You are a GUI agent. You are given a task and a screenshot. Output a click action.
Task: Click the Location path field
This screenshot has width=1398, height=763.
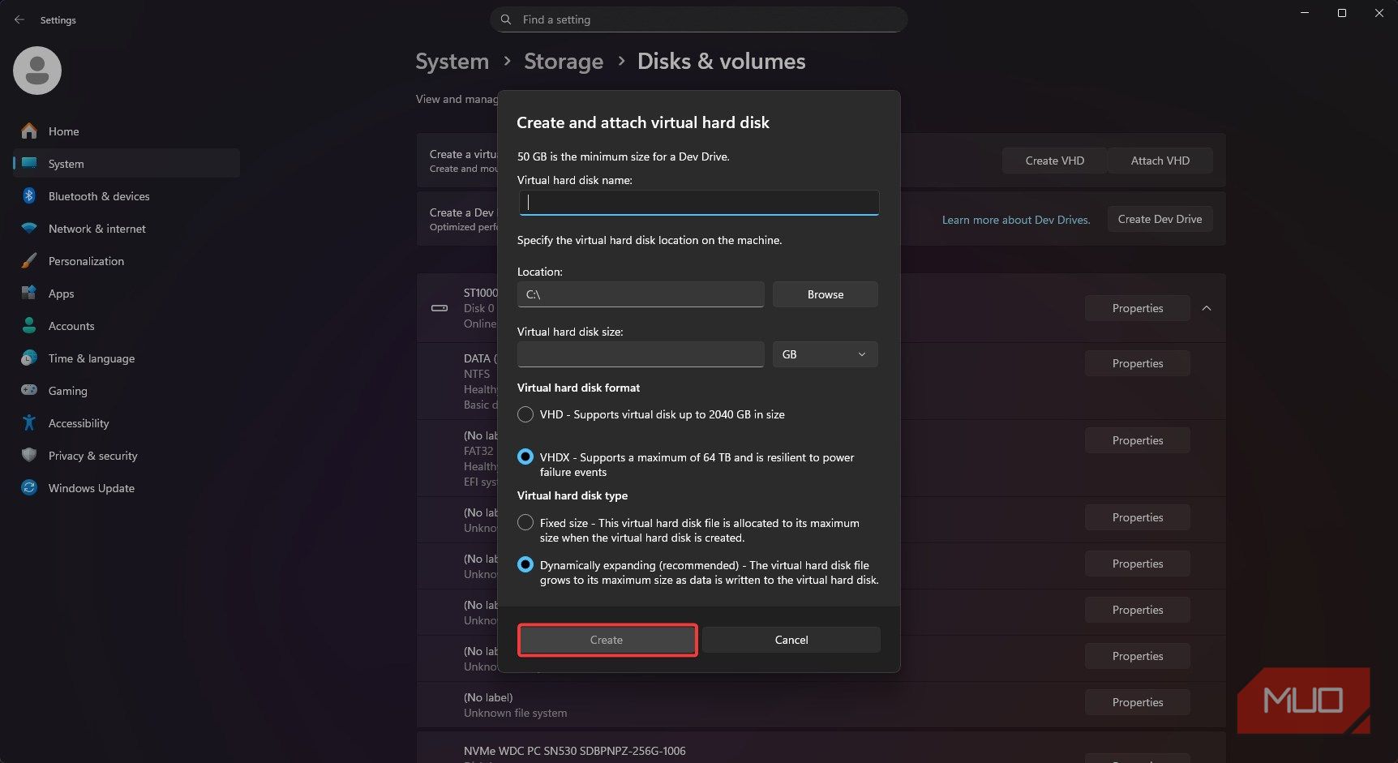coord(641,294)
